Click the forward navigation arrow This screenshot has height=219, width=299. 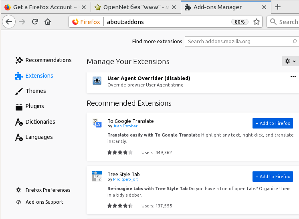(22, 22)
